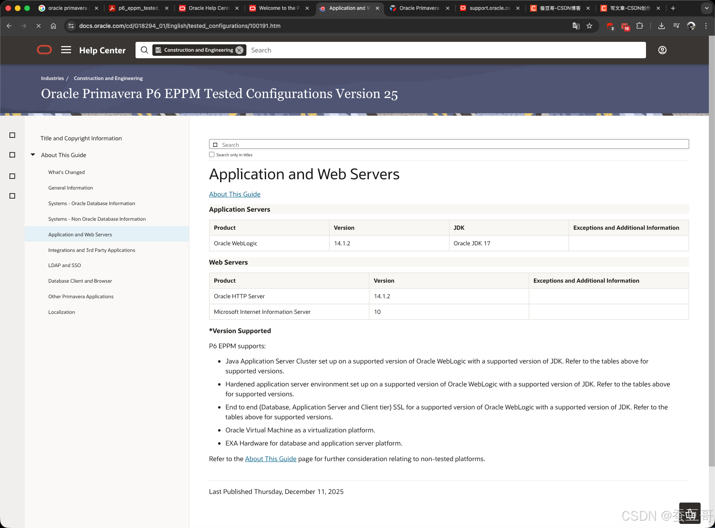
Task: Collapse the About This Guide tree section
Action: [33, 155]
